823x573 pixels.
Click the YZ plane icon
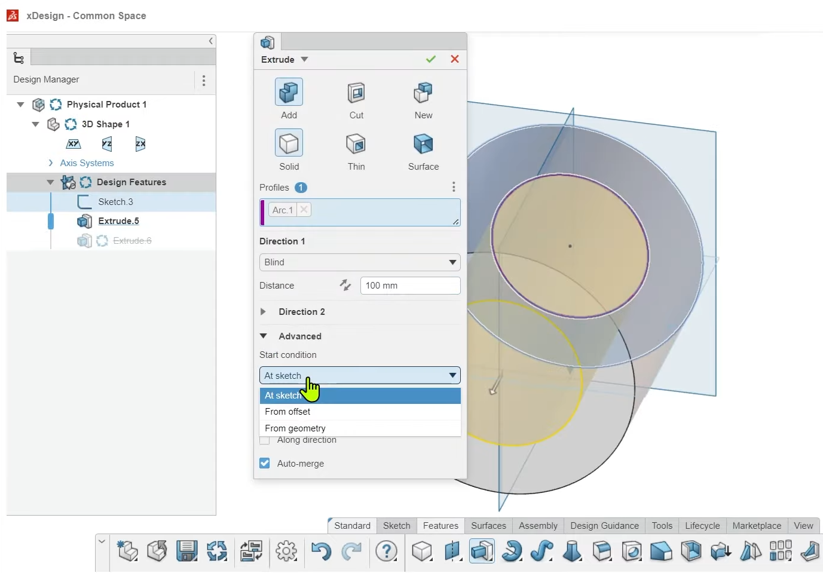[x=107, y=143]
